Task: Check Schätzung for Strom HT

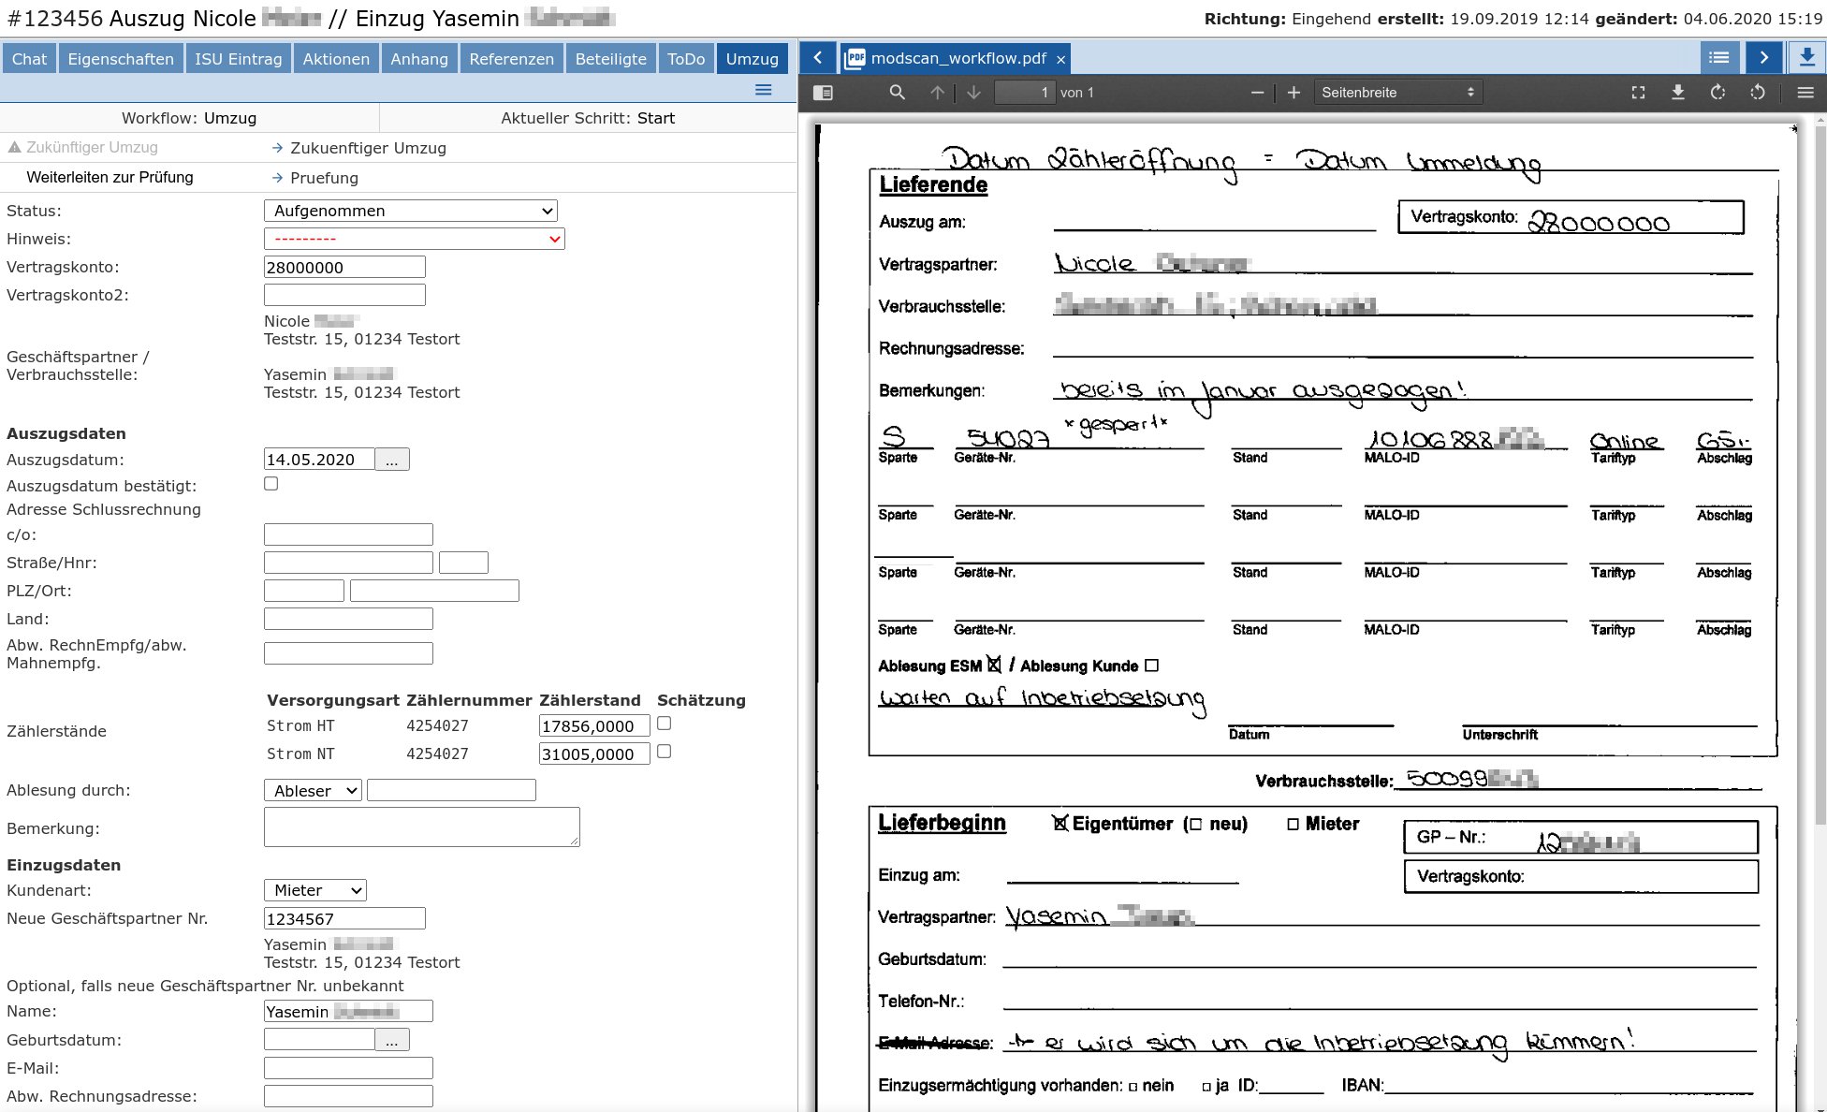Action: (665, 724)
